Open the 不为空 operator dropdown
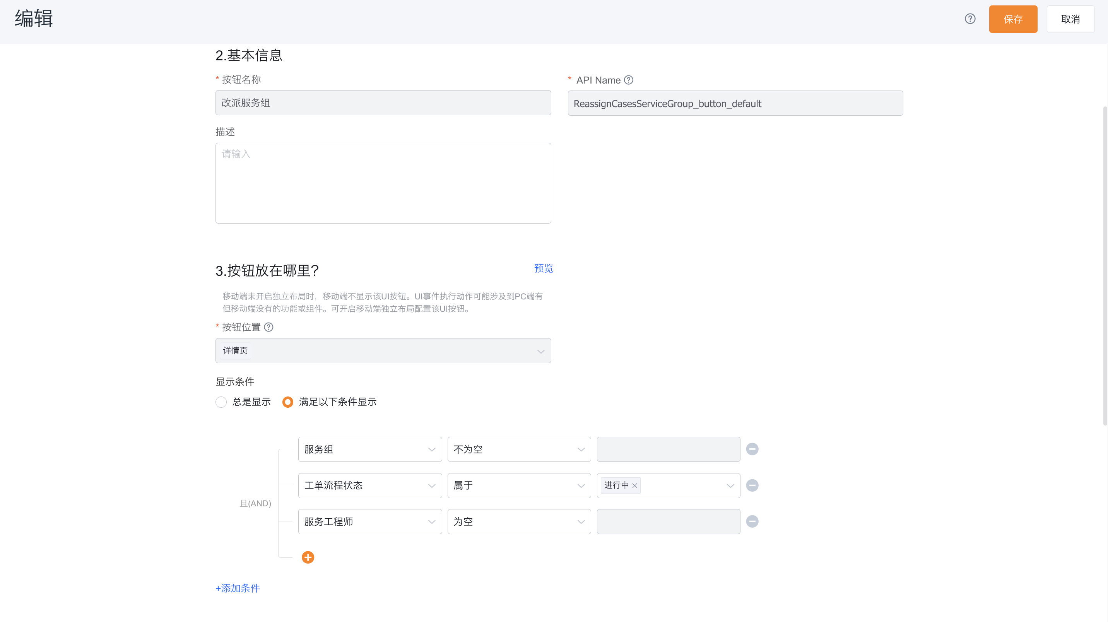Screen dimensions: 1108x622 pos(519,449)
